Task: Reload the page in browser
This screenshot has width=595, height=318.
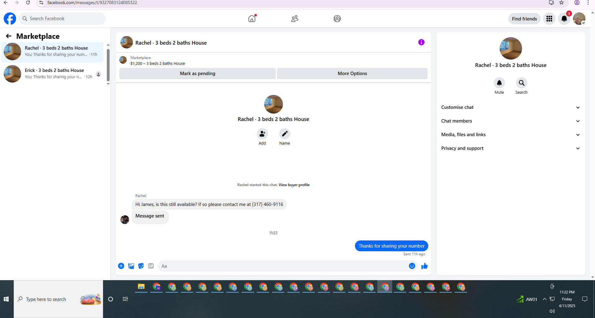Action: click(28, 3)
